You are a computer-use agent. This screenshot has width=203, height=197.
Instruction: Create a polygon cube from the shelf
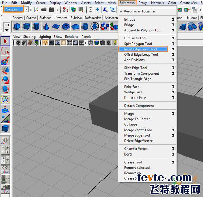pyautogui.click(x=26, y=26)
